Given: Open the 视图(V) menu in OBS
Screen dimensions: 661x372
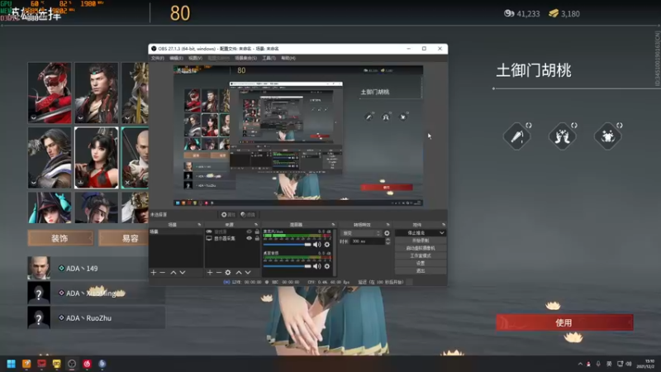Looking at the screenshot, I should tap(195, 58).
